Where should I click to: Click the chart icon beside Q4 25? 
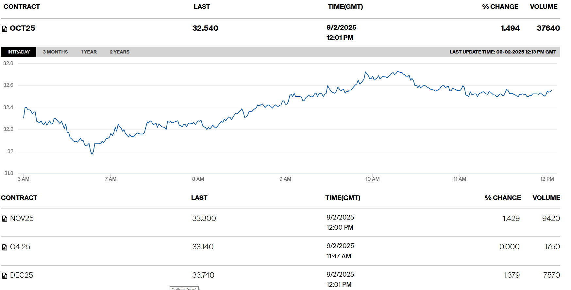point(5,247)
